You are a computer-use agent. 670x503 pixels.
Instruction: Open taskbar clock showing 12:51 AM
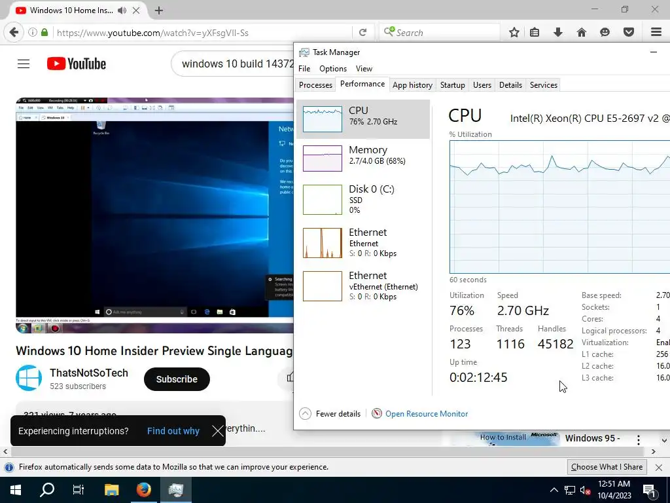click(x=614, y=490)
